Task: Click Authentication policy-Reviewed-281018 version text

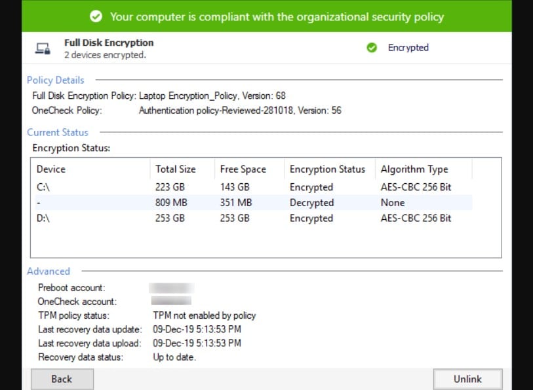Action: click(240, 111)
